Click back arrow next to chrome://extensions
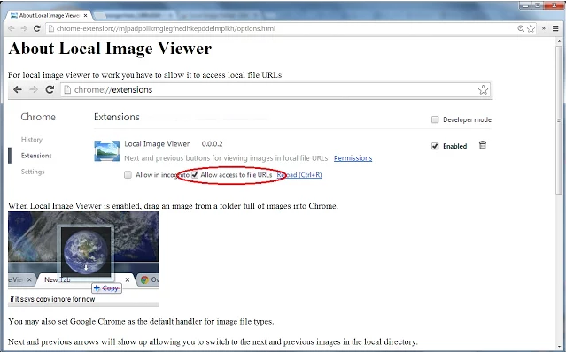 click(x=18, y=89)
